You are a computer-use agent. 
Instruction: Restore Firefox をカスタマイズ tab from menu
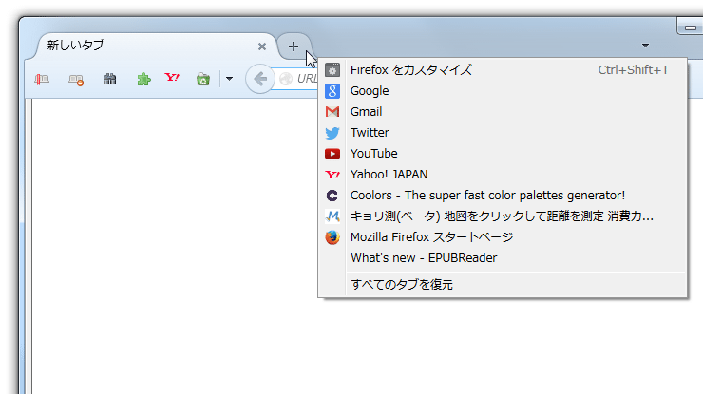click(x=503, y=70)
